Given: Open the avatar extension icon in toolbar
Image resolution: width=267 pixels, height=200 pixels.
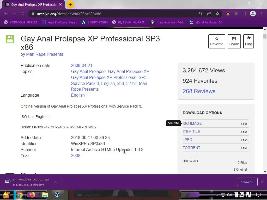Looking at the screenshot, I should click(228, 14).
